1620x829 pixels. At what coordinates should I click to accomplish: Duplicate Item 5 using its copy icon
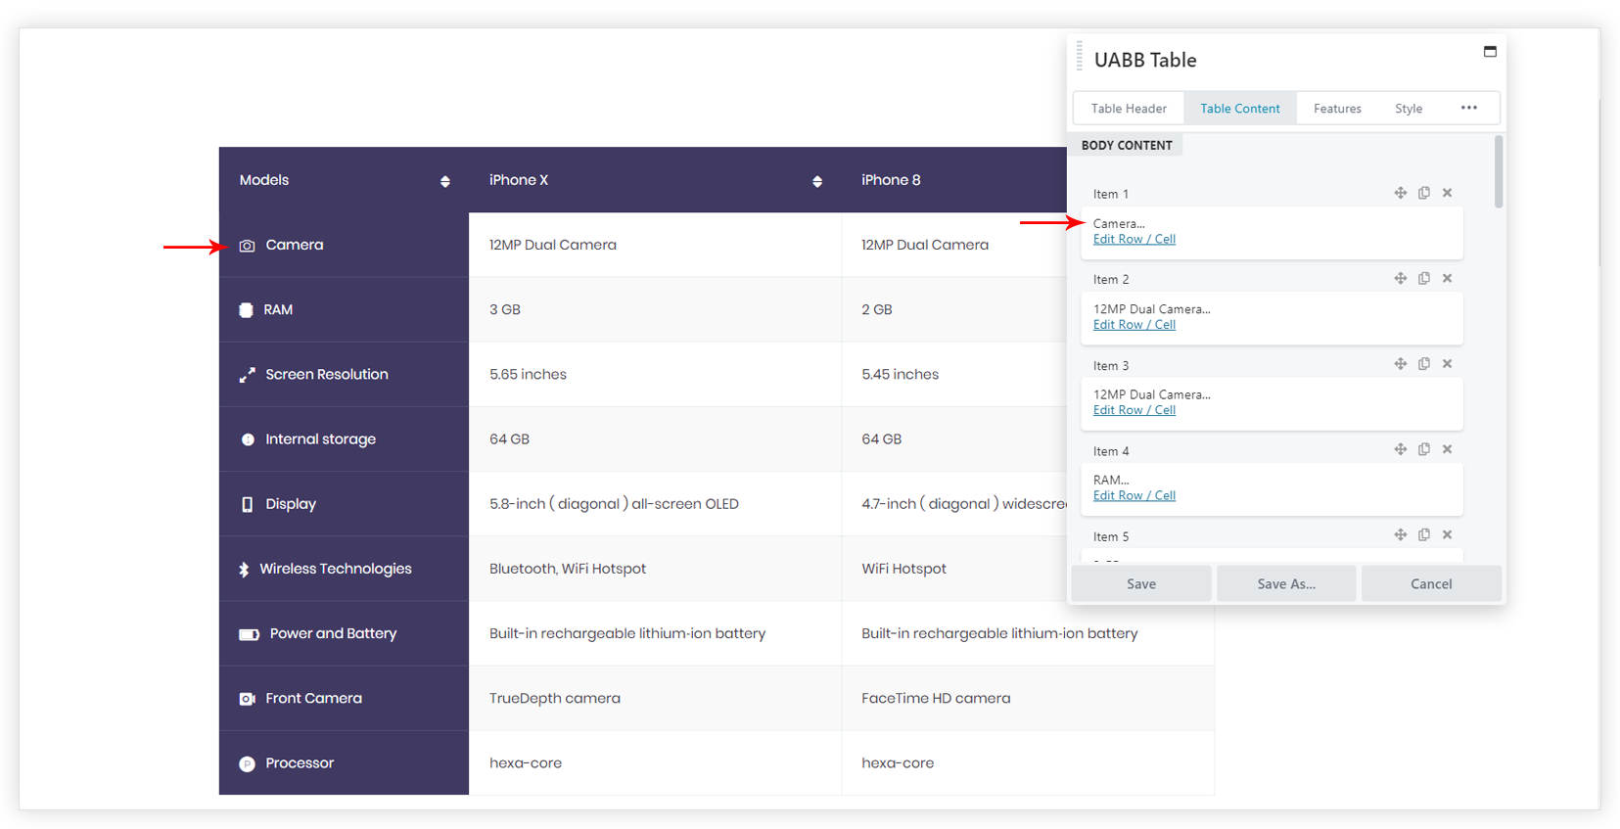coord(1423,534)
